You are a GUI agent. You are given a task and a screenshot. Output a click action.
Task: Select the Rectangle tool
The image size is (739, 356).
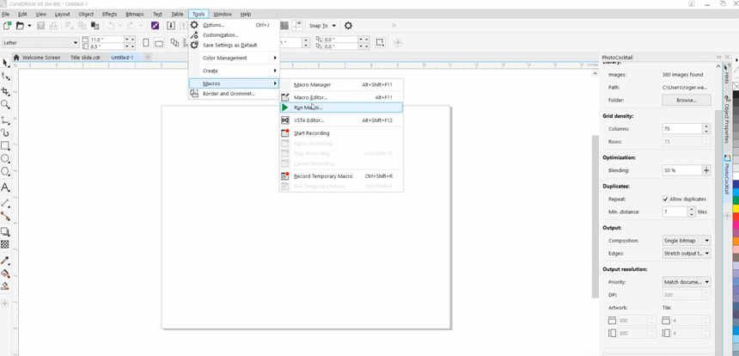point(5,145)
